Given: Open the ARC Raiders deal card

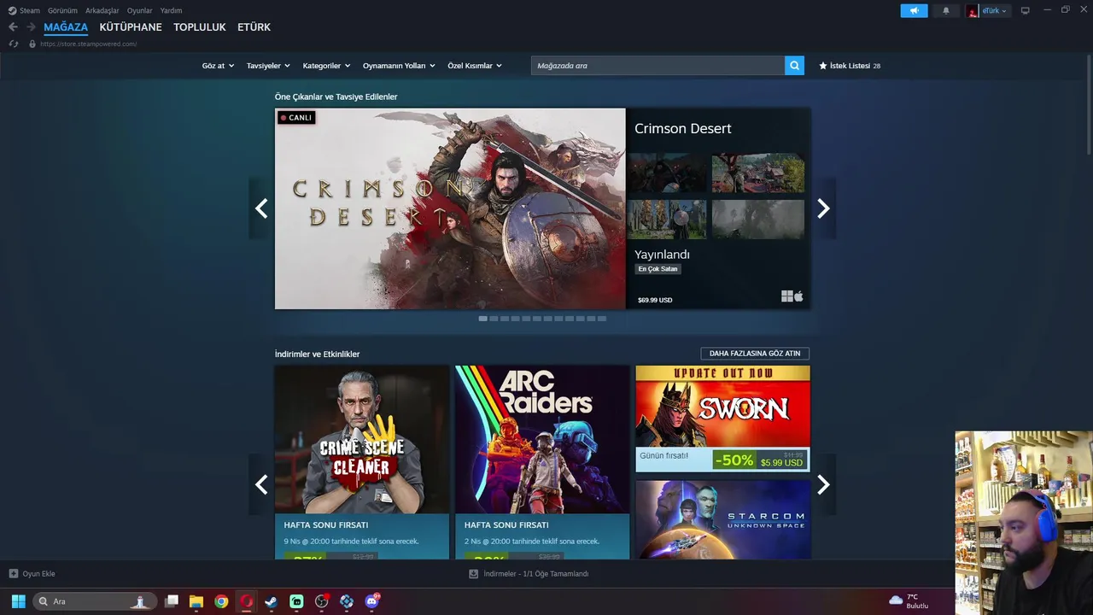Looking at the screenshot, I should 542,462.
